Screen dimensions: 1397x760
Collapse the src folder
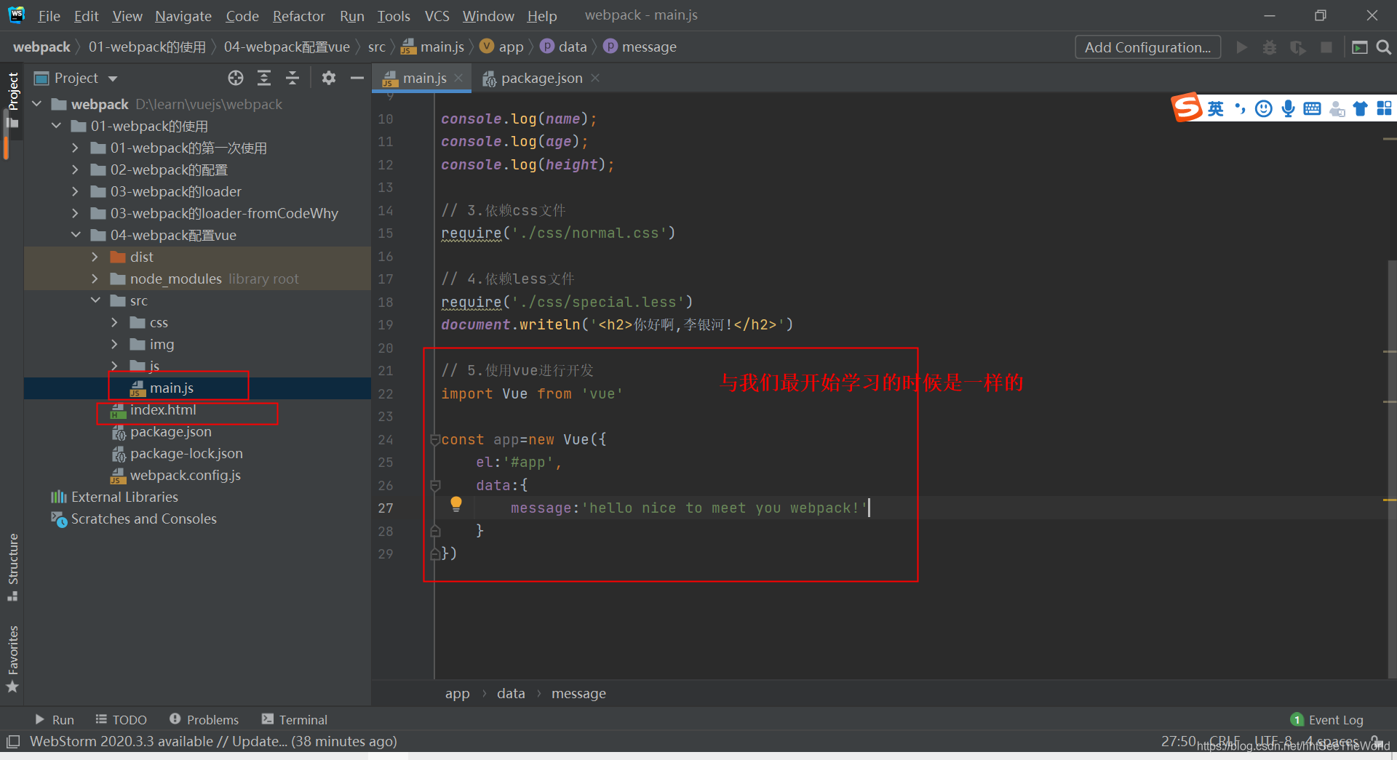pos(95,300)
